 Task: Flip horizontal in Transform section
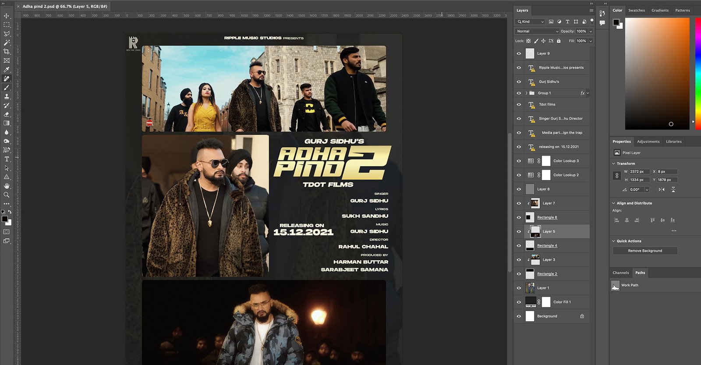(x=662, y=190)
